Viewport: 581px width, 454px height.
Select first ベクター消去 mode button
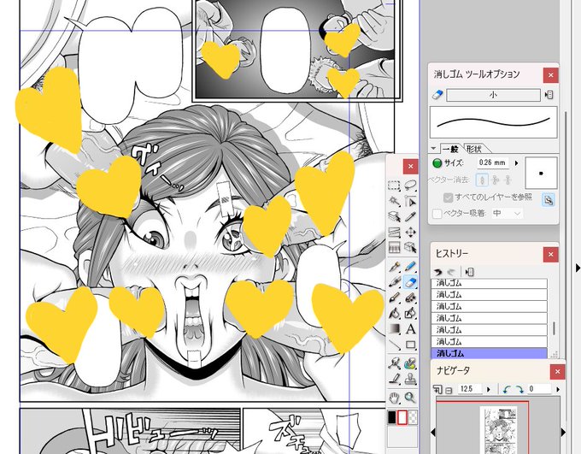coord(482,180)
